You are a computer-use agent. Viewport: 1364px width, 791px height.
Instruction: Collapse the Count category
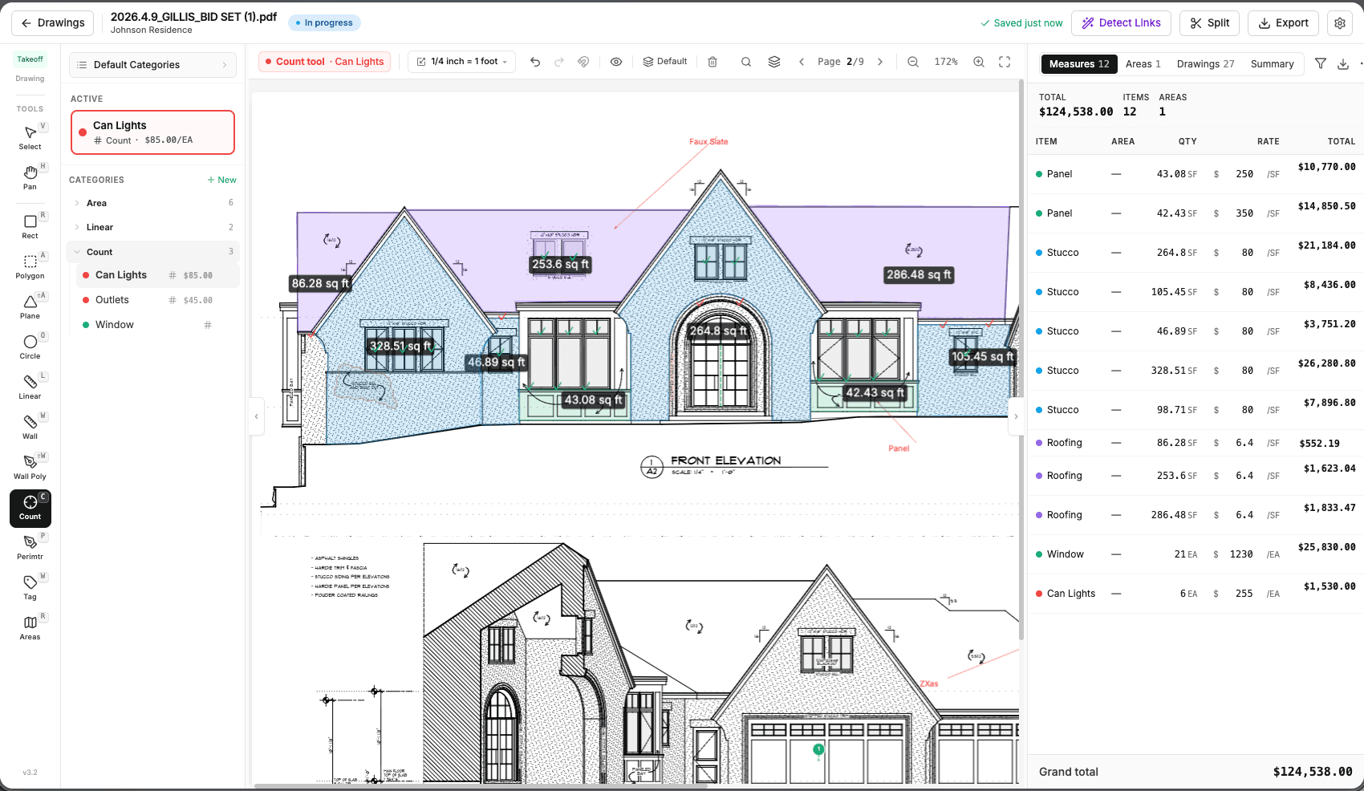click(x=152, y=252)
